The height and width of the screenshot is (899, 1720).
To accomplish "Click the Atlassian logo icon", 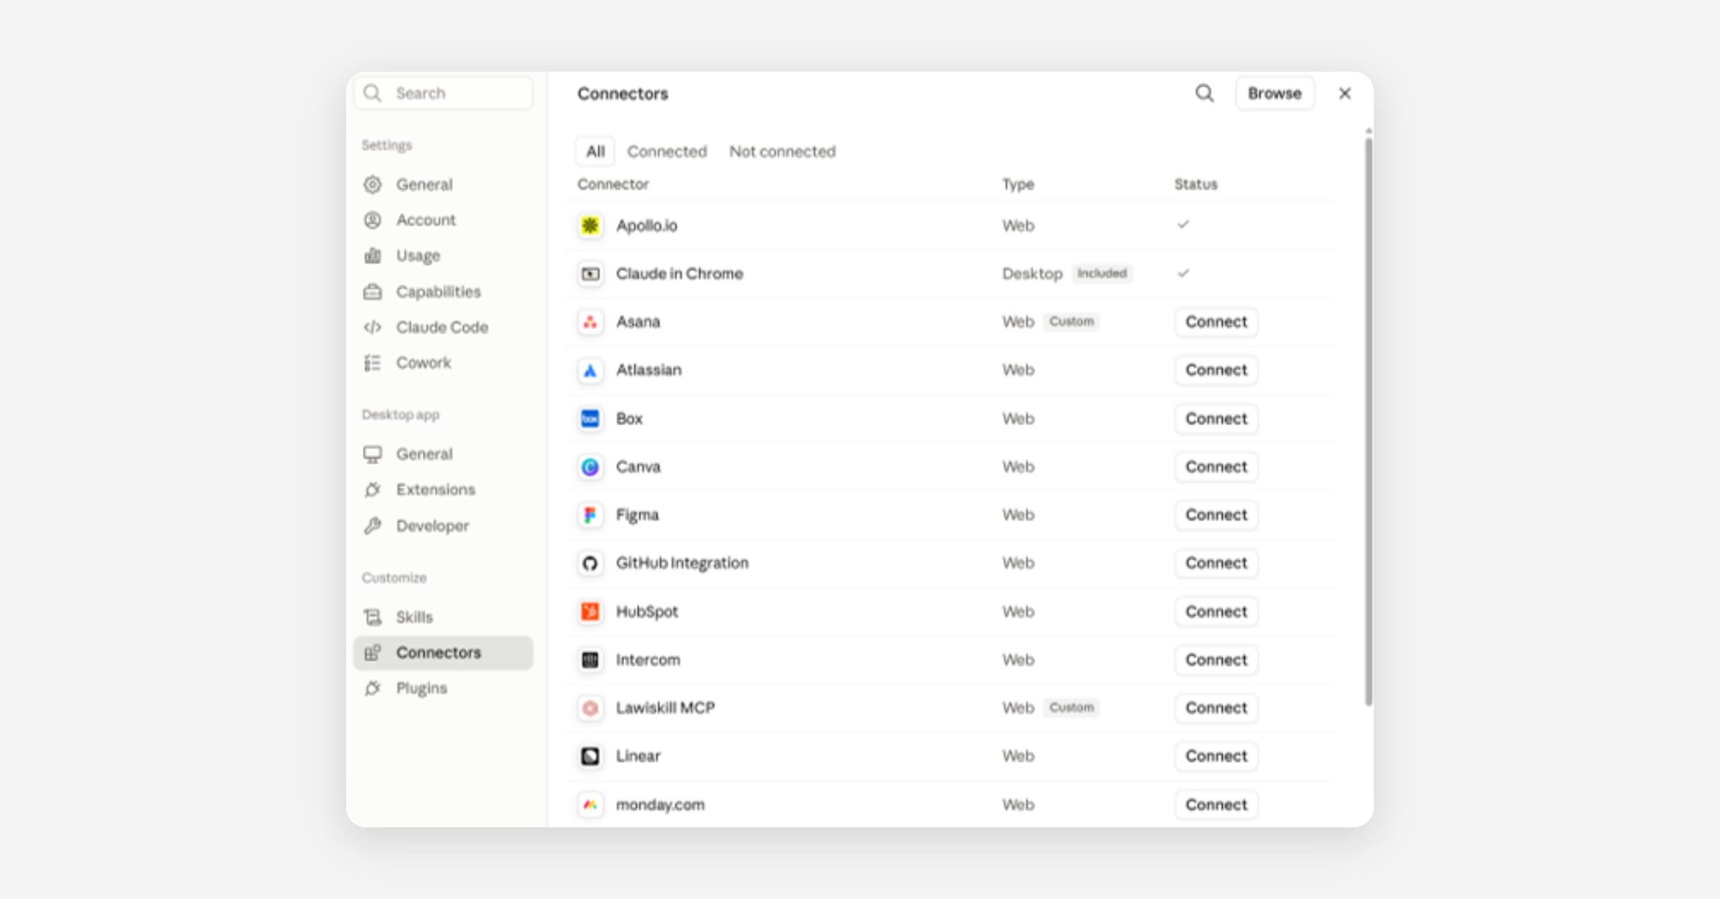I will (590, 371).
